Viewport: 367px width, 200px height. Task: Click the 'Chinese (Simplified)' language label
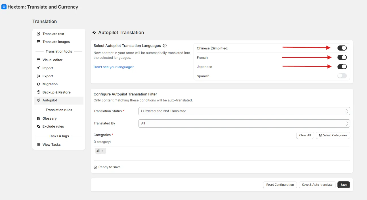213,48
